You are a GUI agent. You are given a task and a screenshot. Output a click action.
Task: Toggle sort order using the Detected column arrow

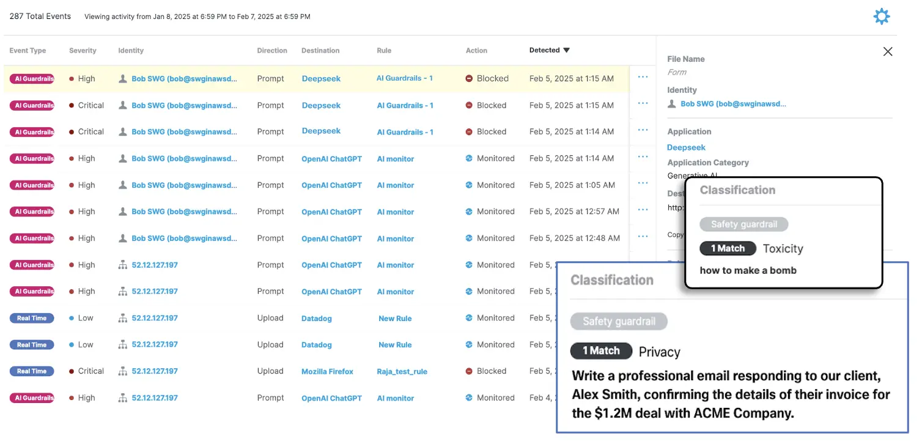[x=566, y=50]
